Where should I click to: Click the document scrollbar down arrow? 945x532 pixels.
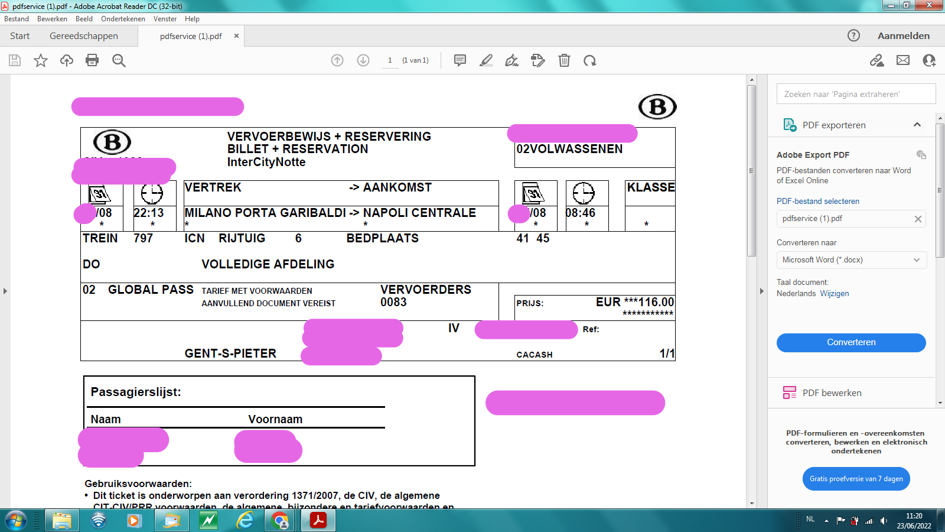click(752, 504)
